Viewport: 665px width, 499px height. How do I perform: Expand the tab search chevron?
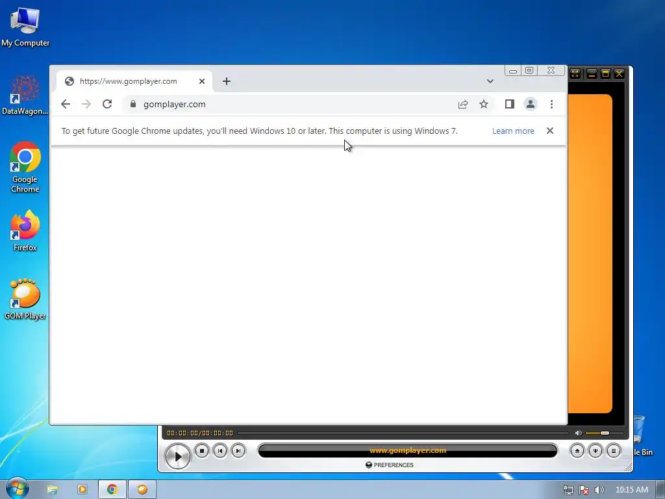click(x=490, y=81)
